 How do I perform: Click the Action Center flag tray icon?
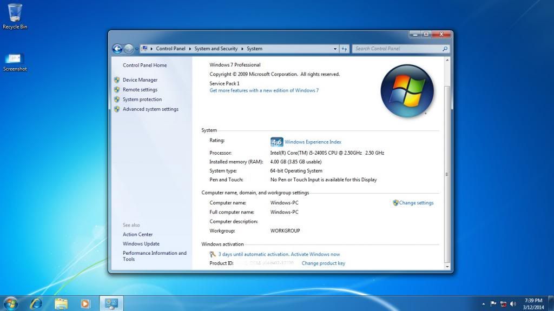point(493,304)
